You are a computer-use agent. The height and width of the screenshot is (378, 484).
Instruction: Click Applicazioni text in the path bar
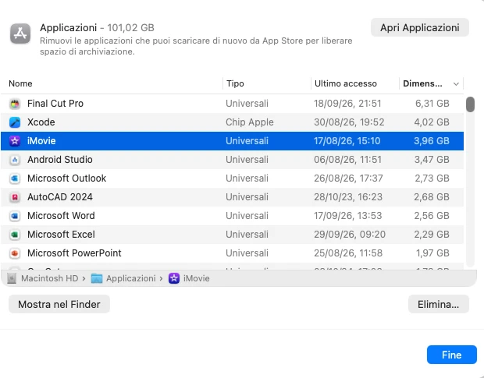pyautogui.click(x=131, y=278)
